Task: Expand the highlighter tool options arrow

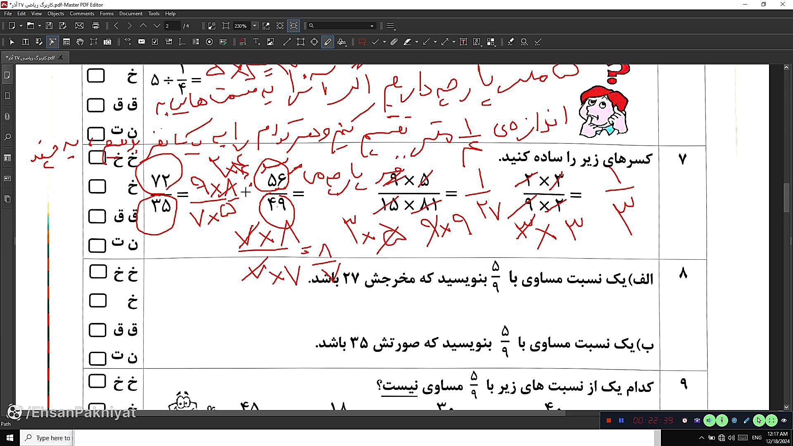Action: click(416, 42)
